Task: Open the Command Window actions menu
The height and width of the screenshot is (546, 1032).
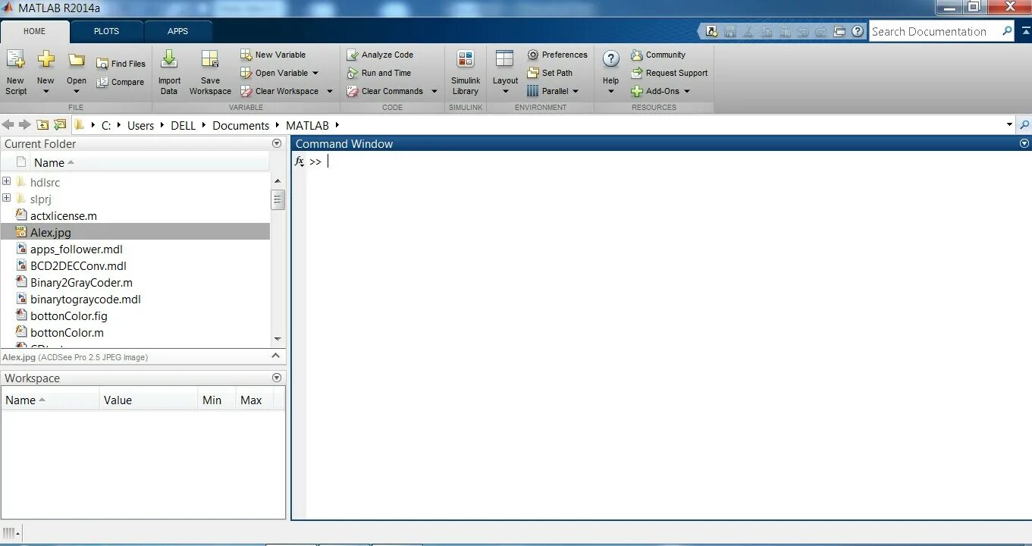Action: coord(1024,143)
